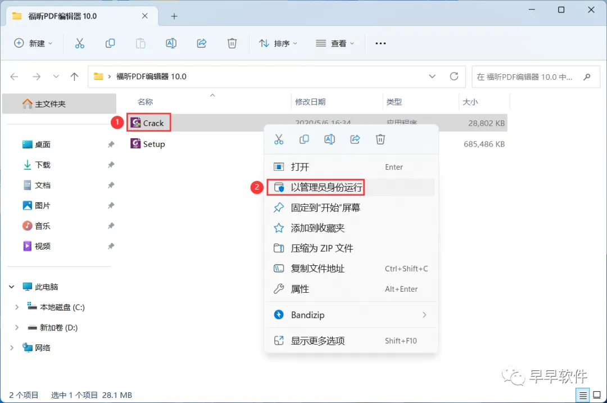Click the Paste icon in the main toolbar
Viewport: 607px width, 403px height.
pyautogui.click(x=141, y=43)
